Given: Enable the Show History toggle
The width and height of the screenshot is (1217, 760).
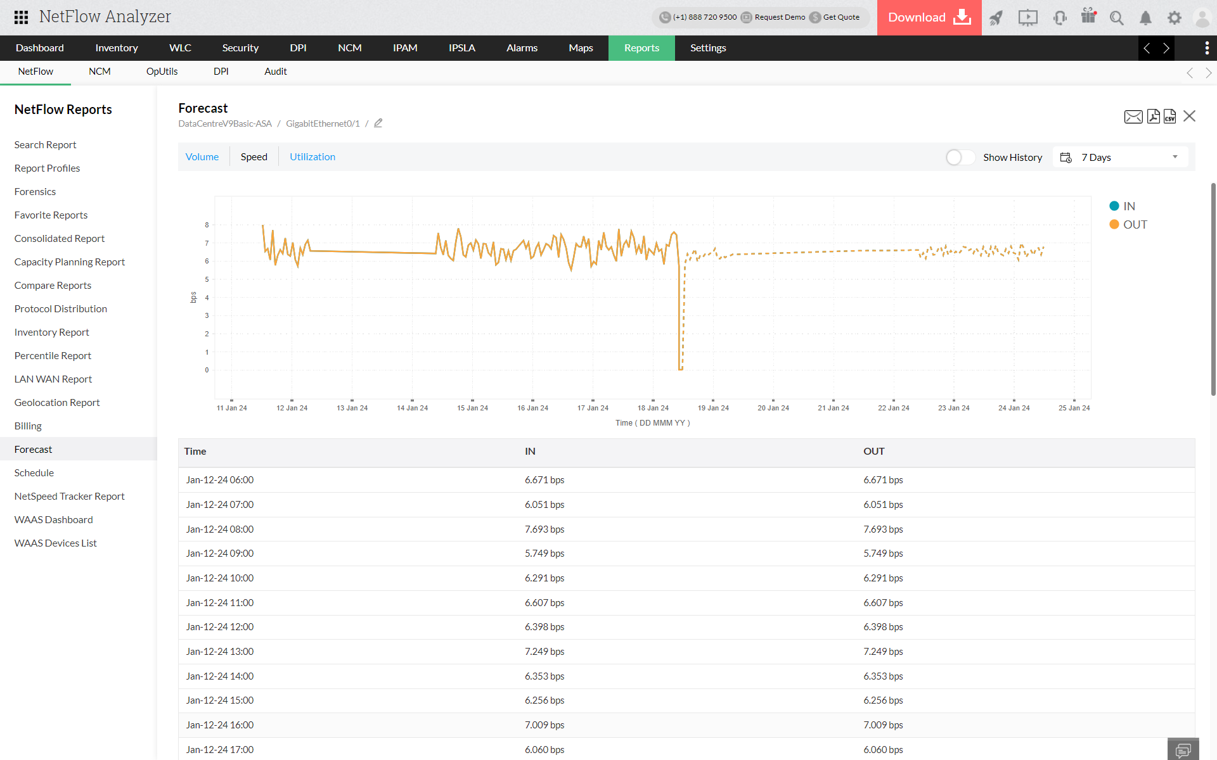Looking at the screenshot, I should 960,157.
